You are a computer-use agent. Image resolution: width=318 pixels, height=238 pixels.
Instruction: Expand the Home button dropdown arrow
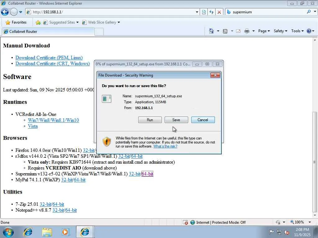[218, 31]
